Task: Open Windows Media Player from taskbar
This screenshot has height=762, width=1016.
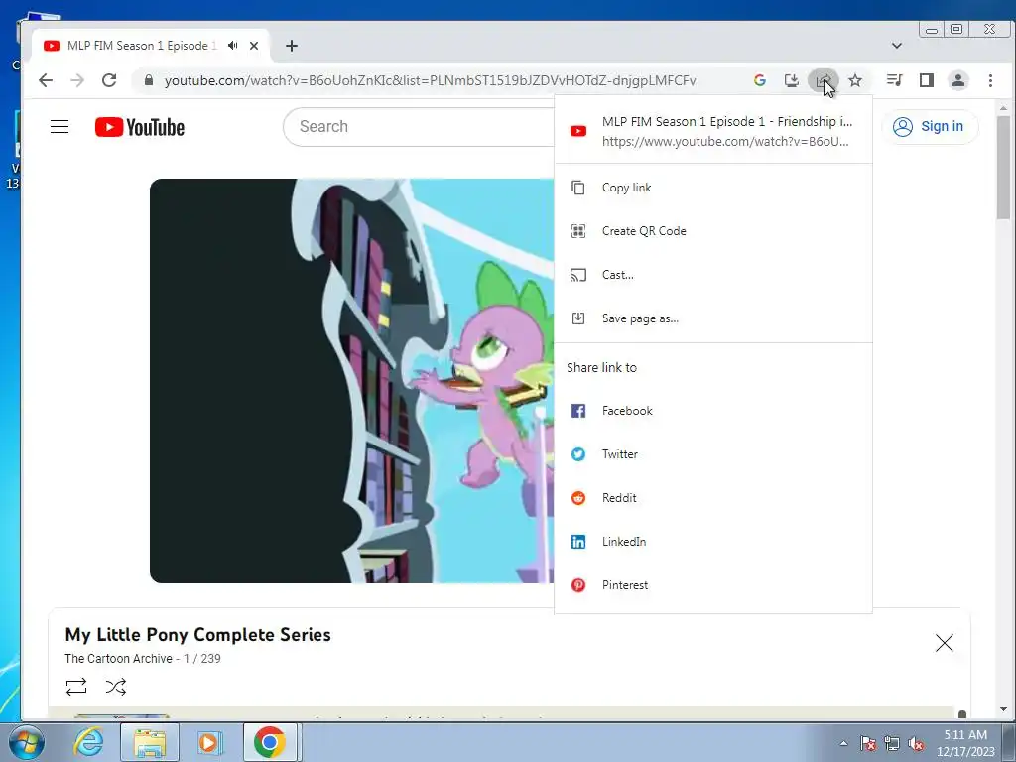Action: click(x=209, y=742)
